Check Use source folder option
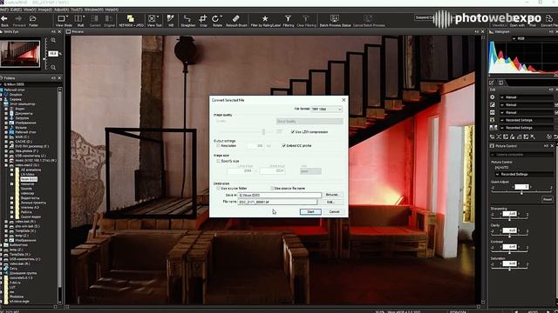This screenshot has width=558, height=313. click(x=219, y=189)
